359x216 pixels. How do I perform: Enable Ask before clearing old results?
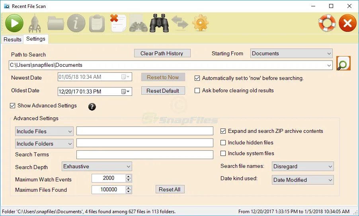[x=197, y=91]
